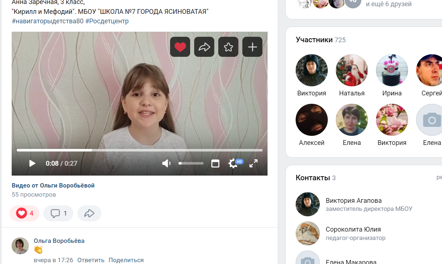The height and width of the screenshot is (264, 442).
Task: Open comments with 1 comment
Action: pos(58,213)
